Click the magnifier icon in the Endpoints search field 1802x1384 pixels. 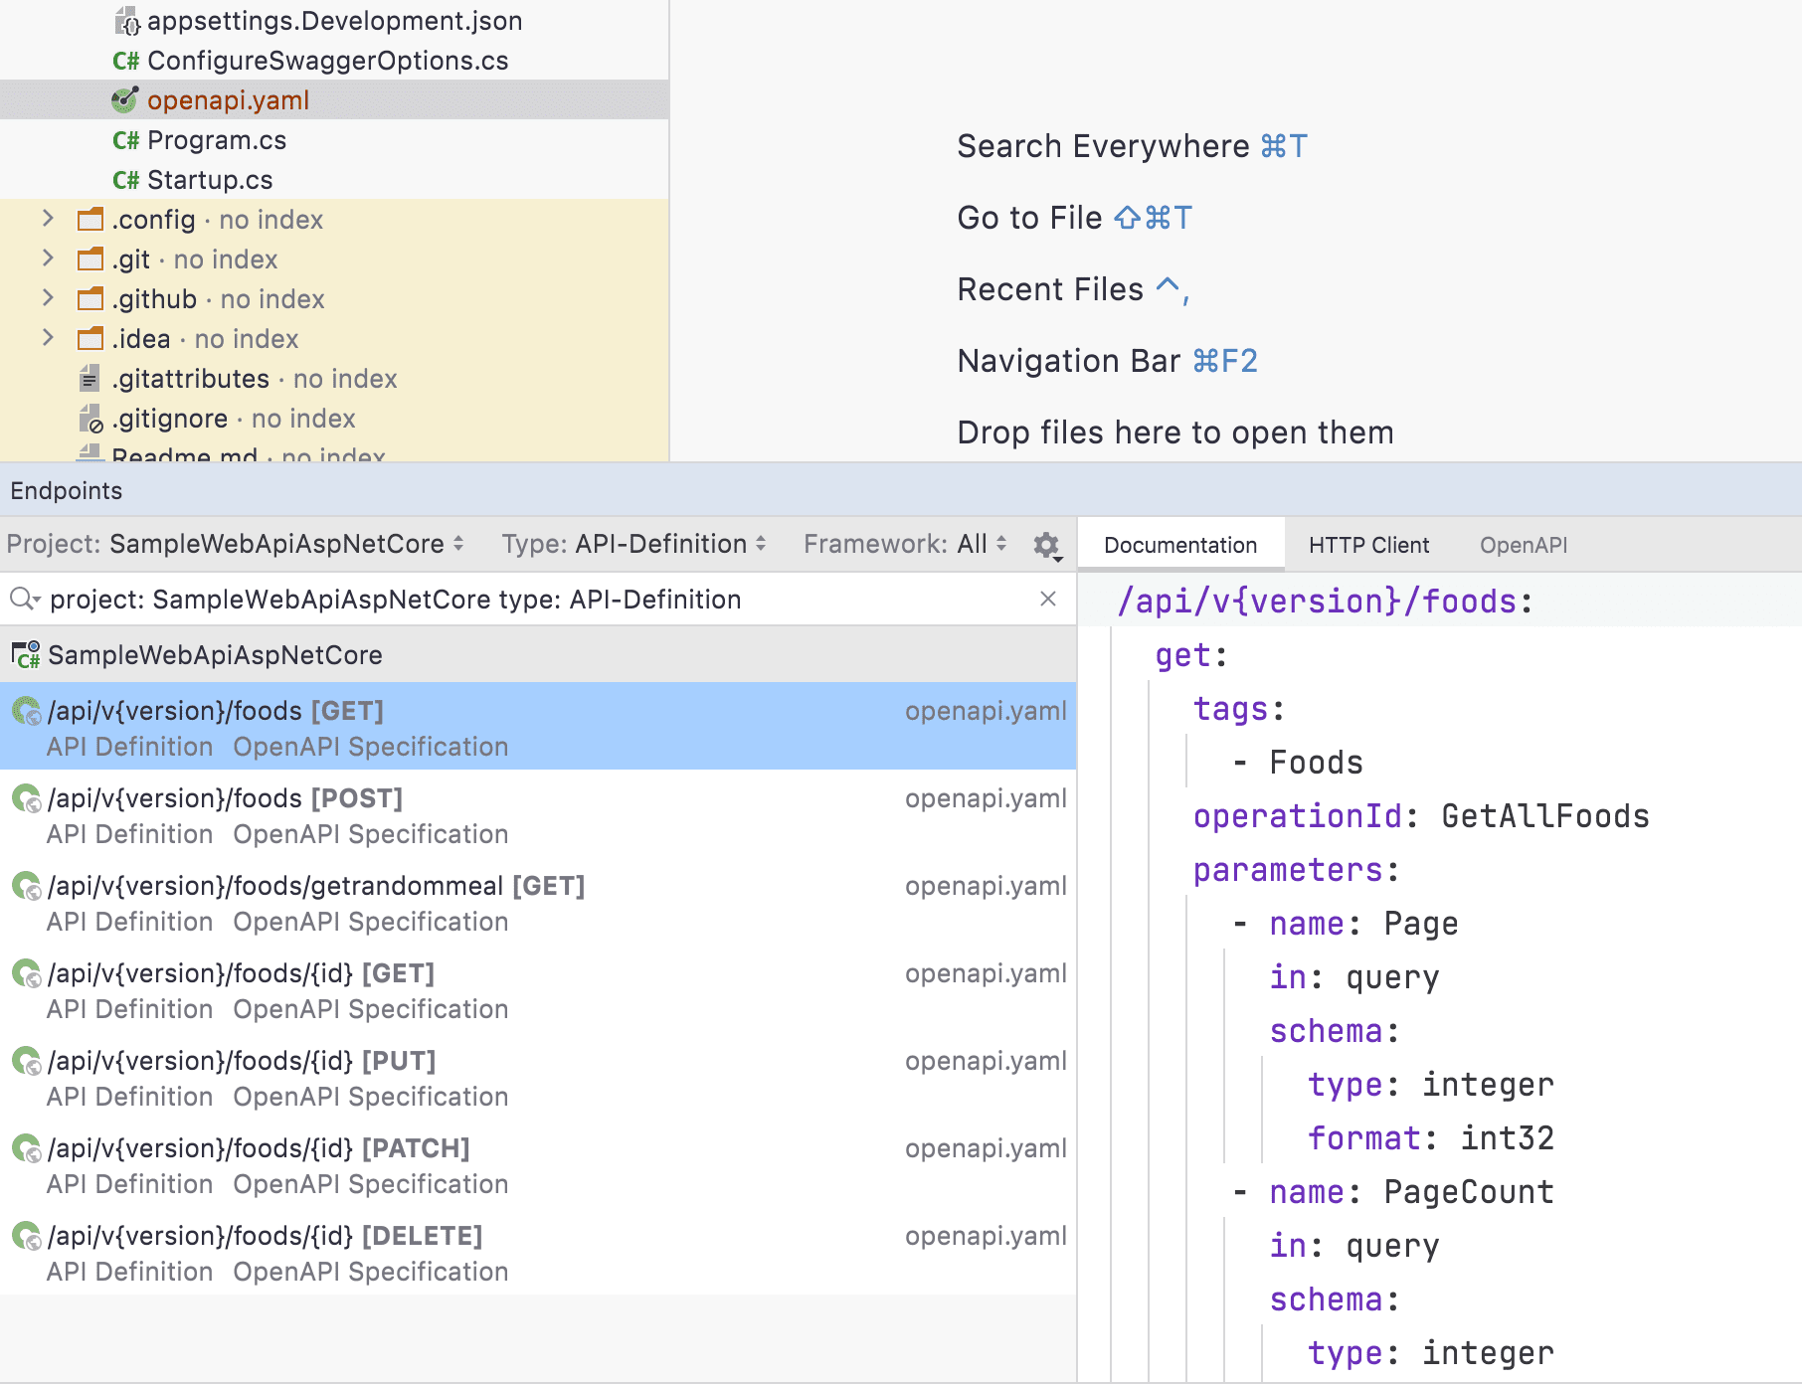pyautogui.click(x=22, y=599)
